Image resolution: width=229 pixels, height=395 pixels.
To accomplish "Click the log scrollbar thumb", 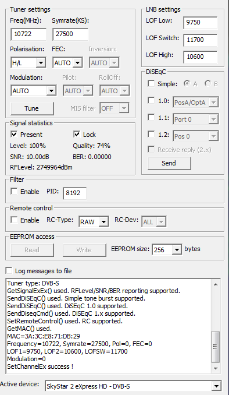I will pyautogui.click(x=216, y=347).
